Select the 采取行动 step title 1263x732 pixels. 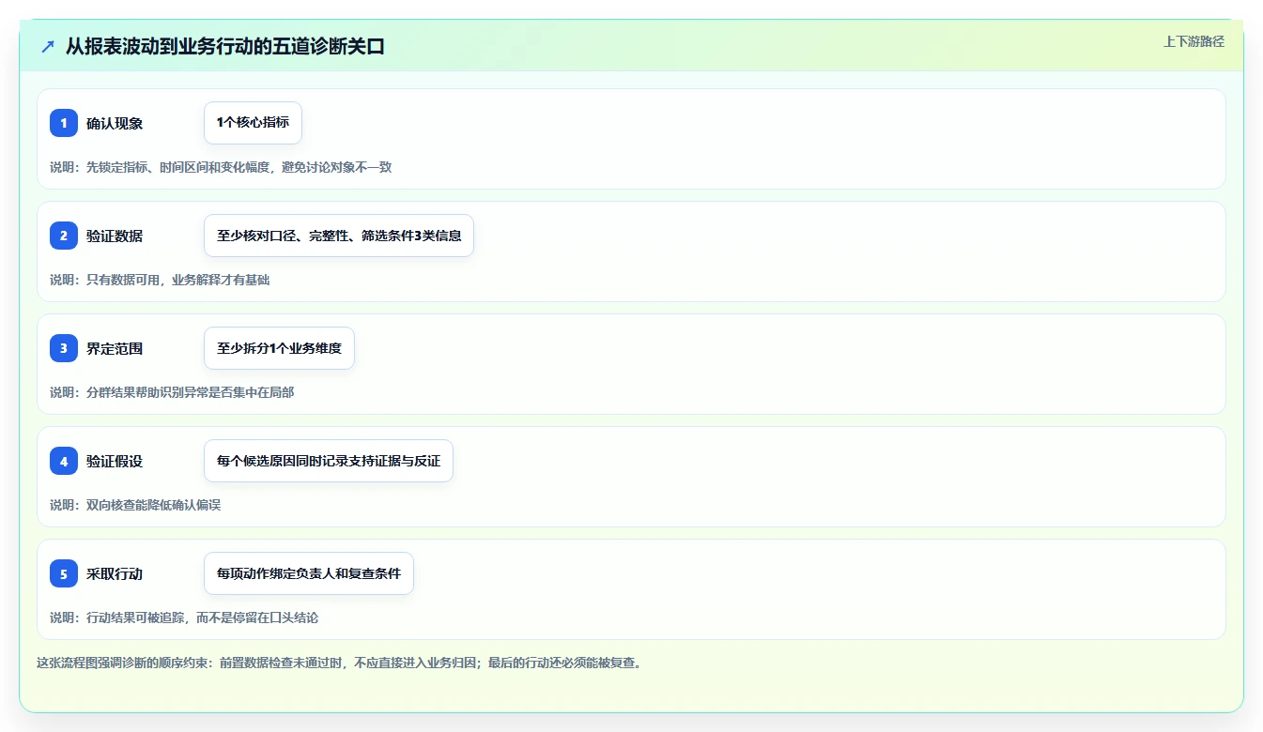pos(115,573)
